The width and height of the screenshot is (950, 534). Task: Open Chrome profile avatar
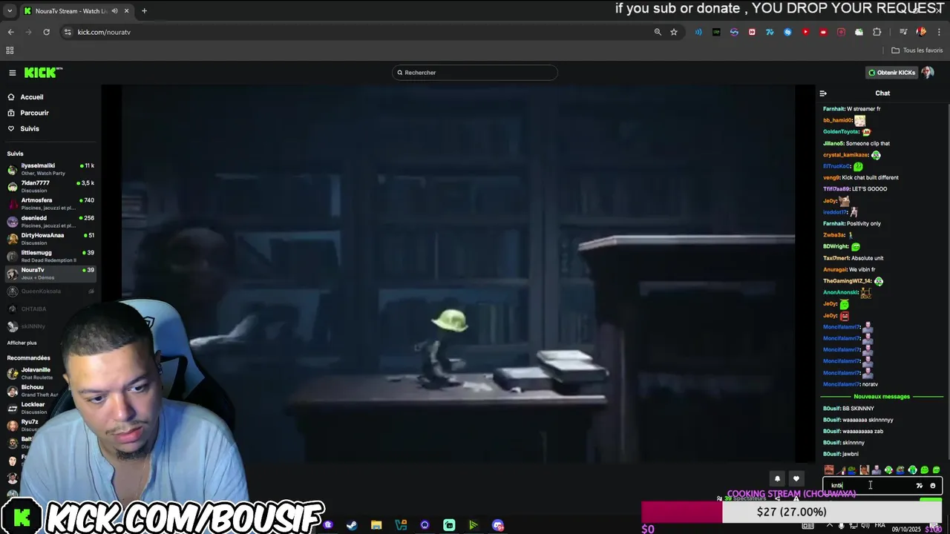click(x=921, y=32)
